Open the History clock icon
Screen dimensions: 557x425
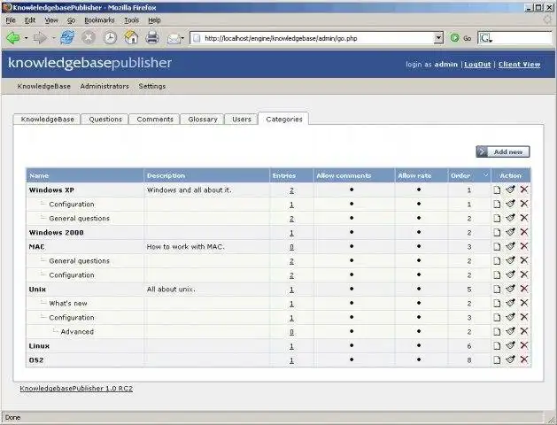[110, 38]
